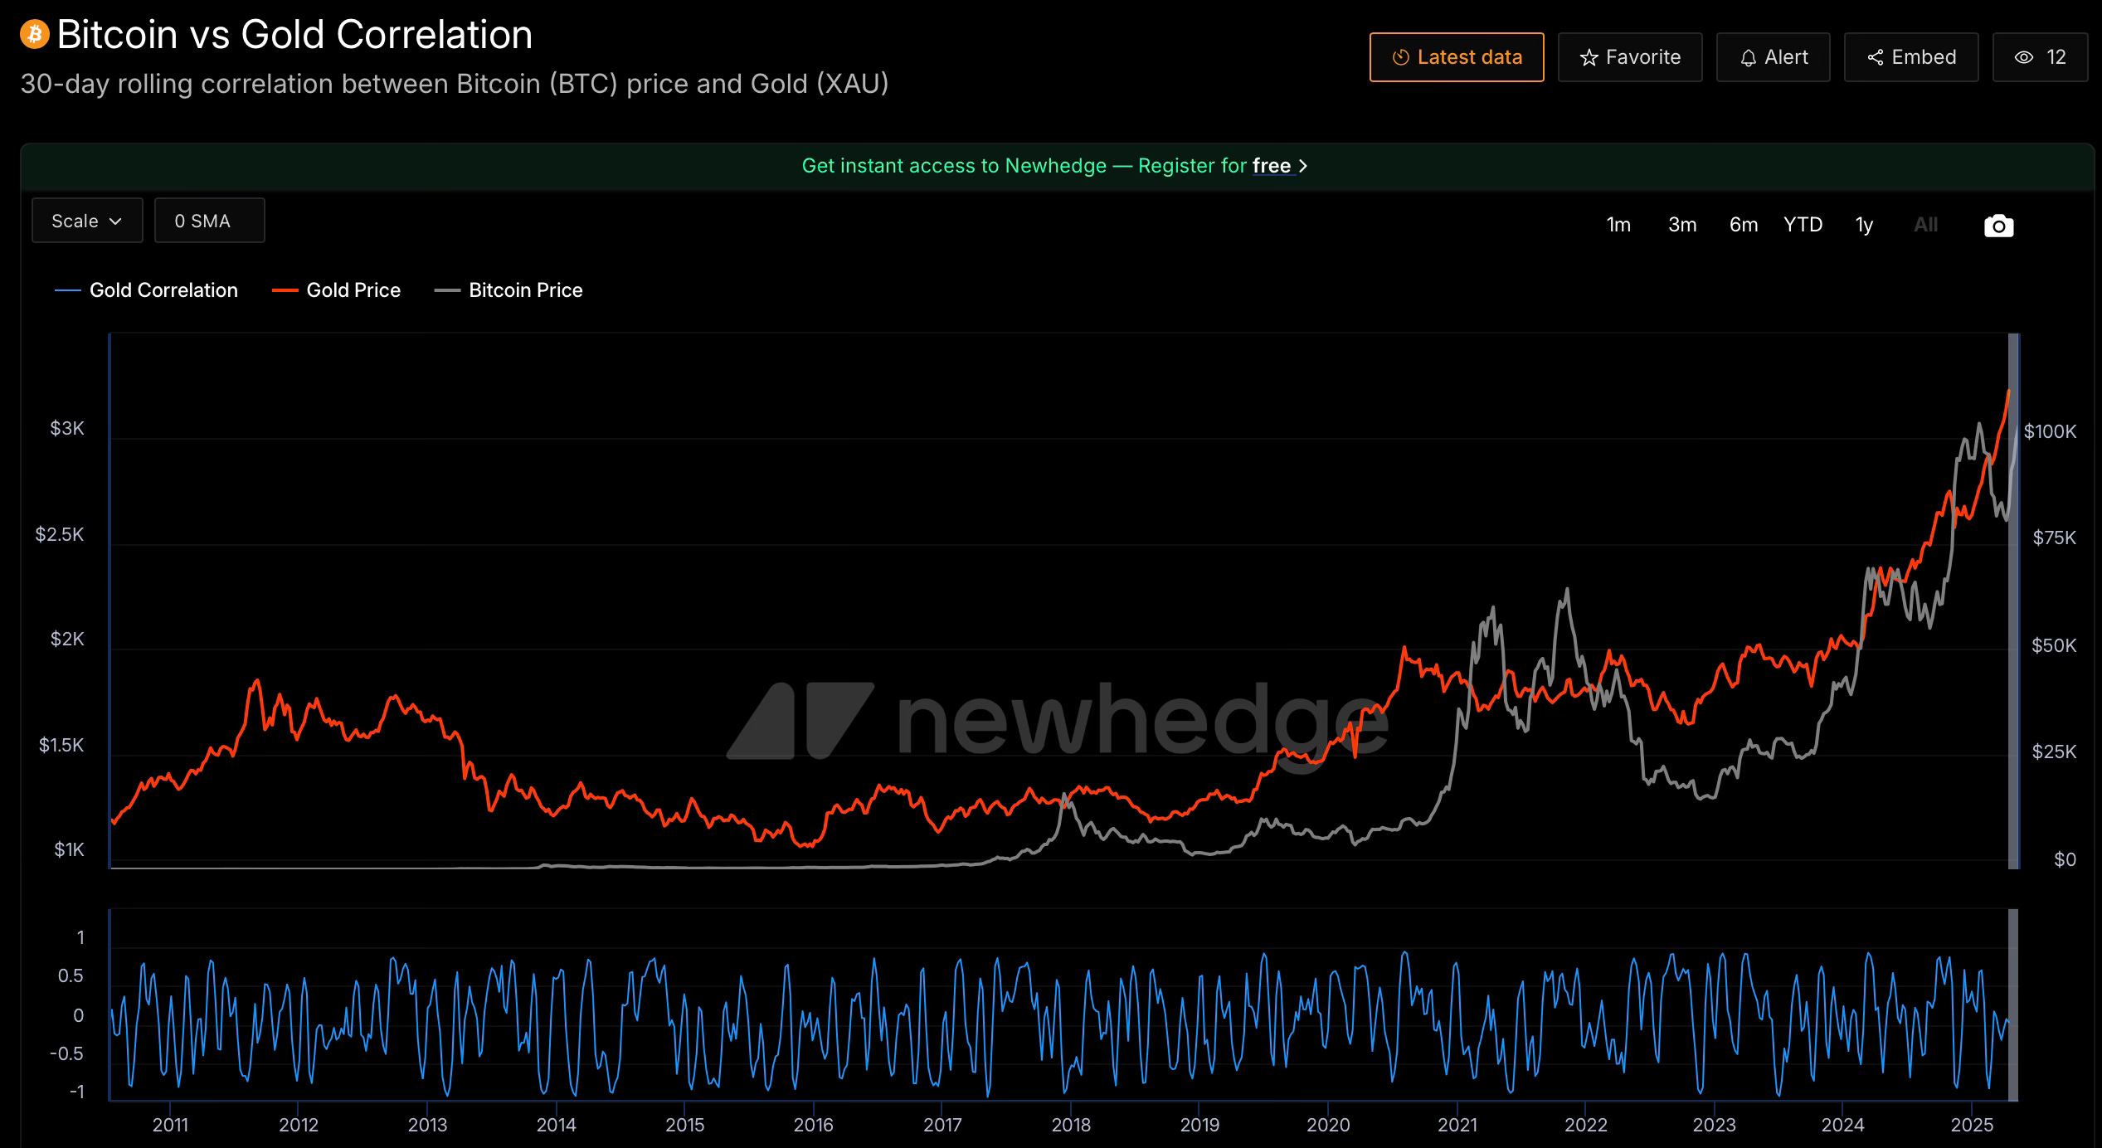Click the share icon in the Embed button
The height and width of the screenshot is (1148, 2102).
(x=1875, y=57)
